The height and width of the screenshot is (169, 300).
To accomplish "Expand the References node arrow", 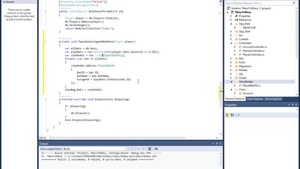I will point(231,20).
